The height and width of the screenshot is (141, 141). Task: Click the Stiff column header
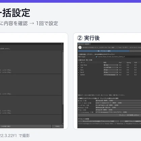[136, 63]
